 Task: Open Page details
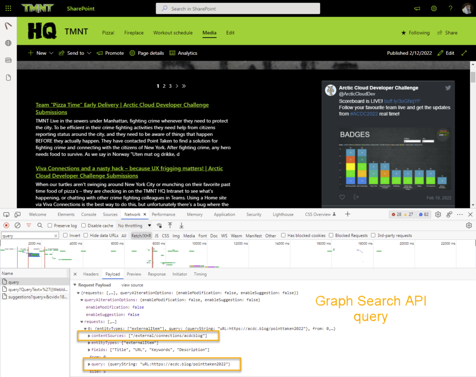[146, 53]
